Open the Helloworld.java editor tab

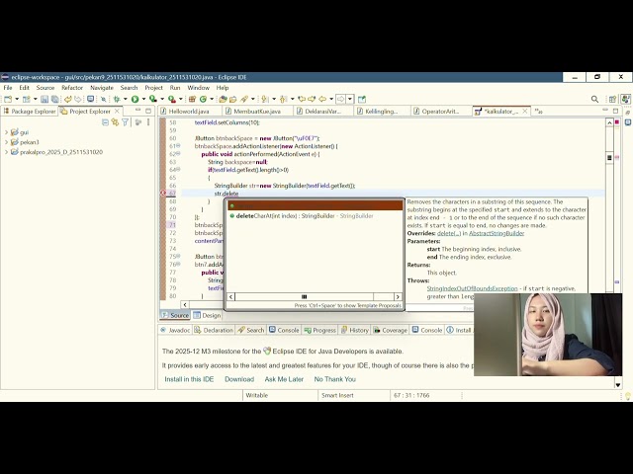click(x=189, y=112)
